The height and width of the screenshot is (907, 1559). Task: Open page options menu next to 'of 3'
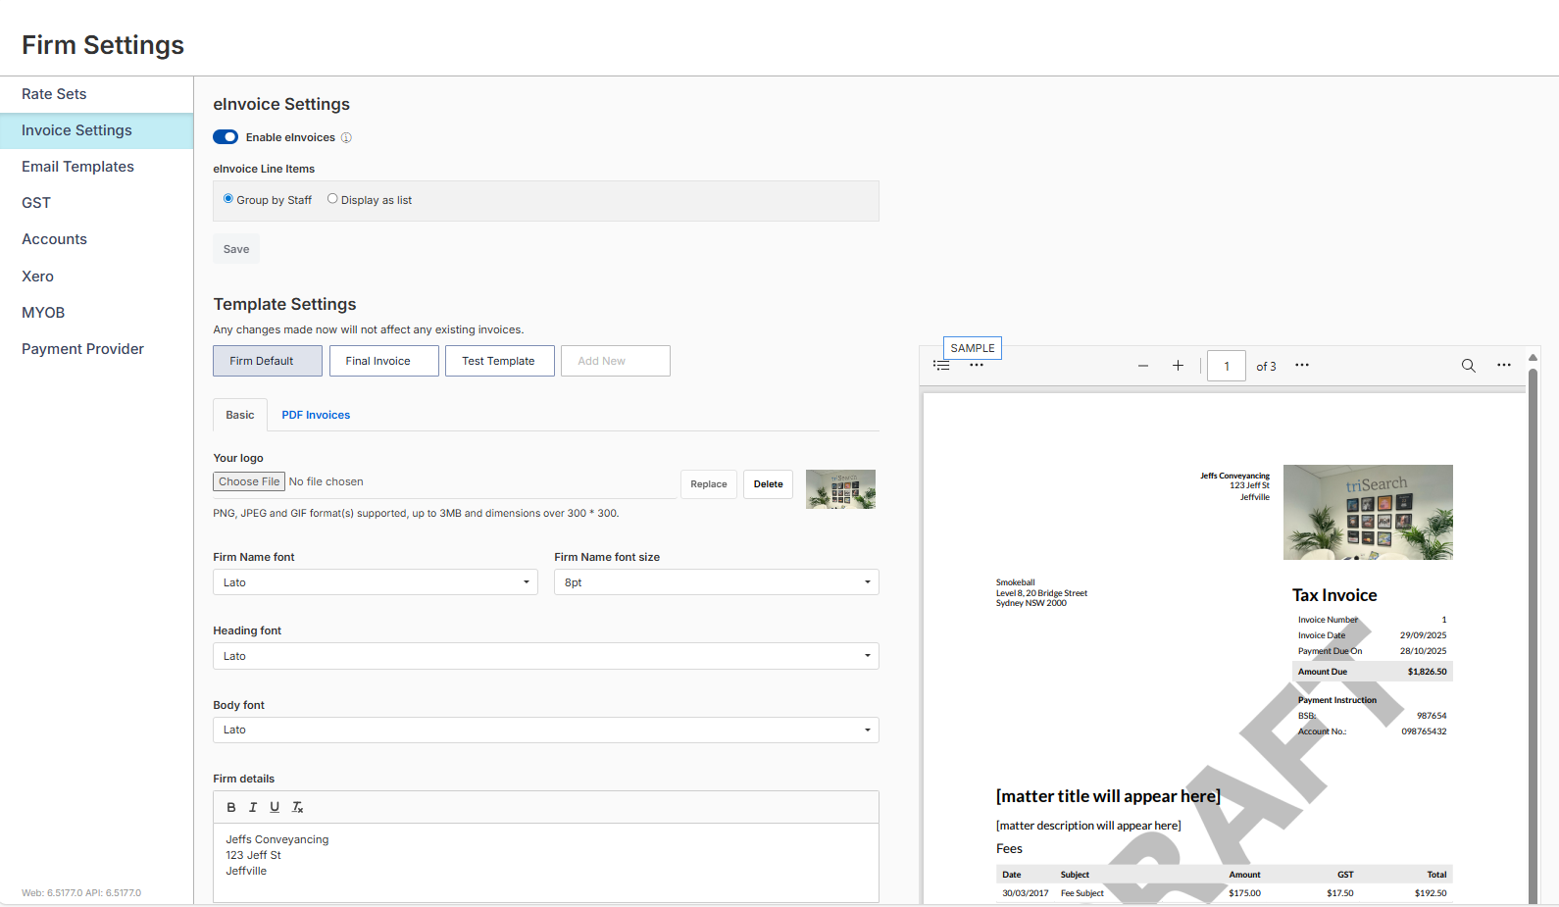[x=1302, y=365]
